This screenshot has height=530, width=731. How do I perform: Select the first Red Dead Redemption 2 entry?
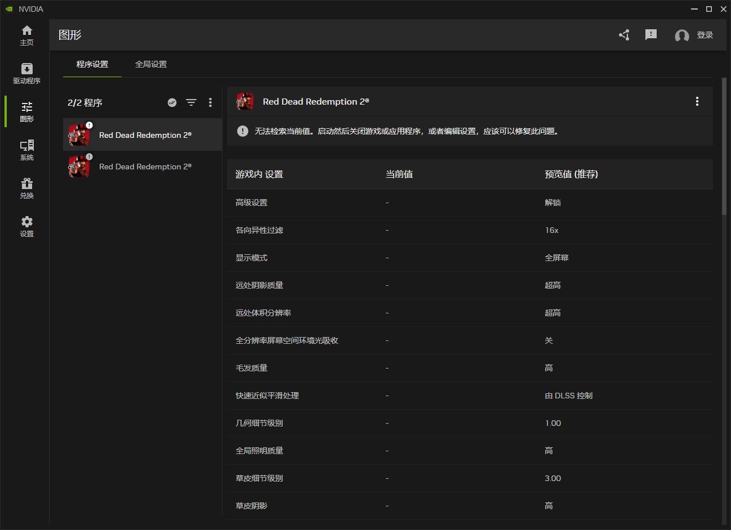(142, 134)
